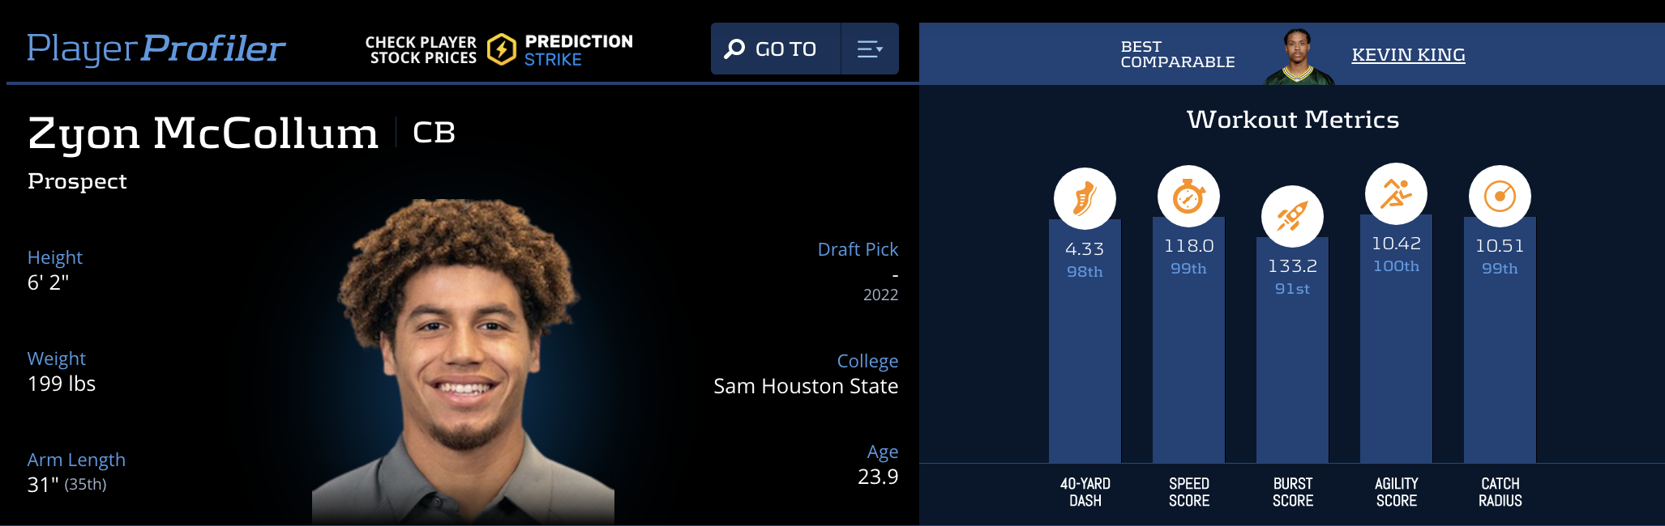
Task: Click the Burst Score rocket icon
Action: 1292,216
